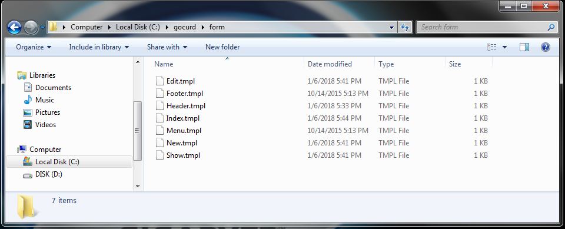
Task: Open Videos library in navigation pane
Action: click(45, 124)
